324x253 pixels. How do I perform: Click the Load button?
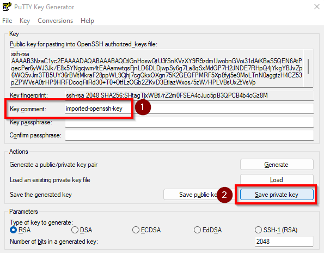(277, 179)
